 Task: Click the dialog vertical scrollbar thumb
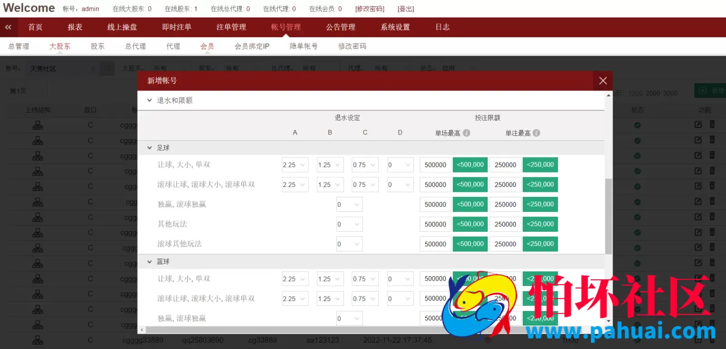pyautogui.click(x=608, y=216)
